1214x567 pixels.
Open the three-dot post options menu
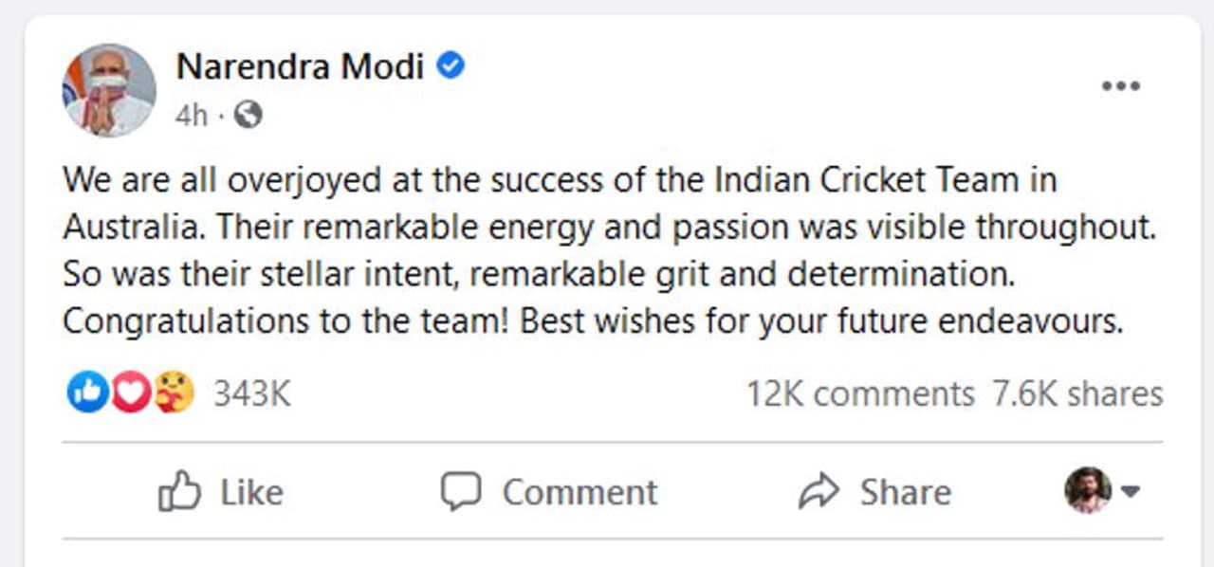pyautogui.click(x=1120, y=86)
